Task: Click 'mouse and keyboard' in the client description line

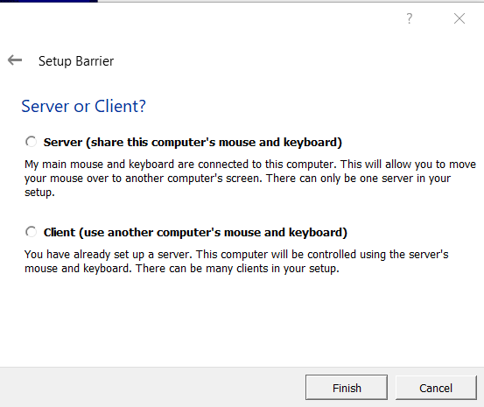Action: pyautogui.click(x=76, y=269)
